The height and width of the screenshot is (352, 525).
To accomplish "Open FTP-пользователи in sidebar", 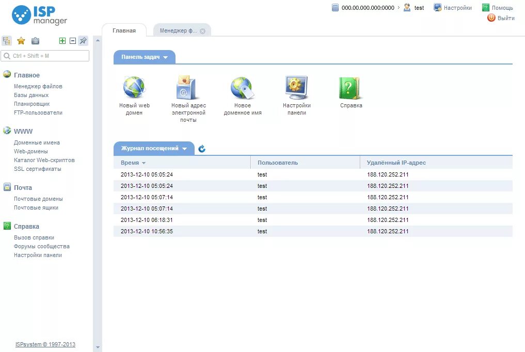I will click(38, 113).
